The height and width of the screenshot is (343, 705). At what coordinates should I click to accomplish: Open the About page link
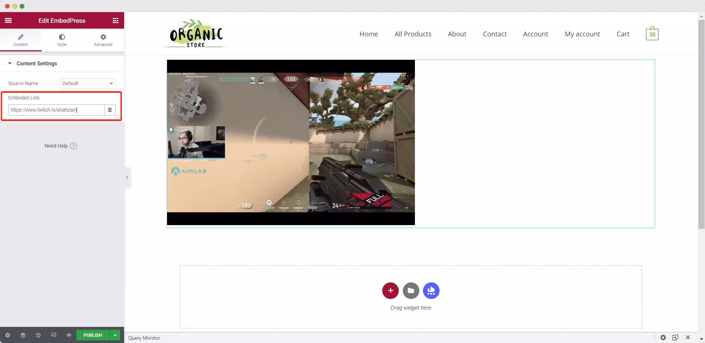coord(457,34)
